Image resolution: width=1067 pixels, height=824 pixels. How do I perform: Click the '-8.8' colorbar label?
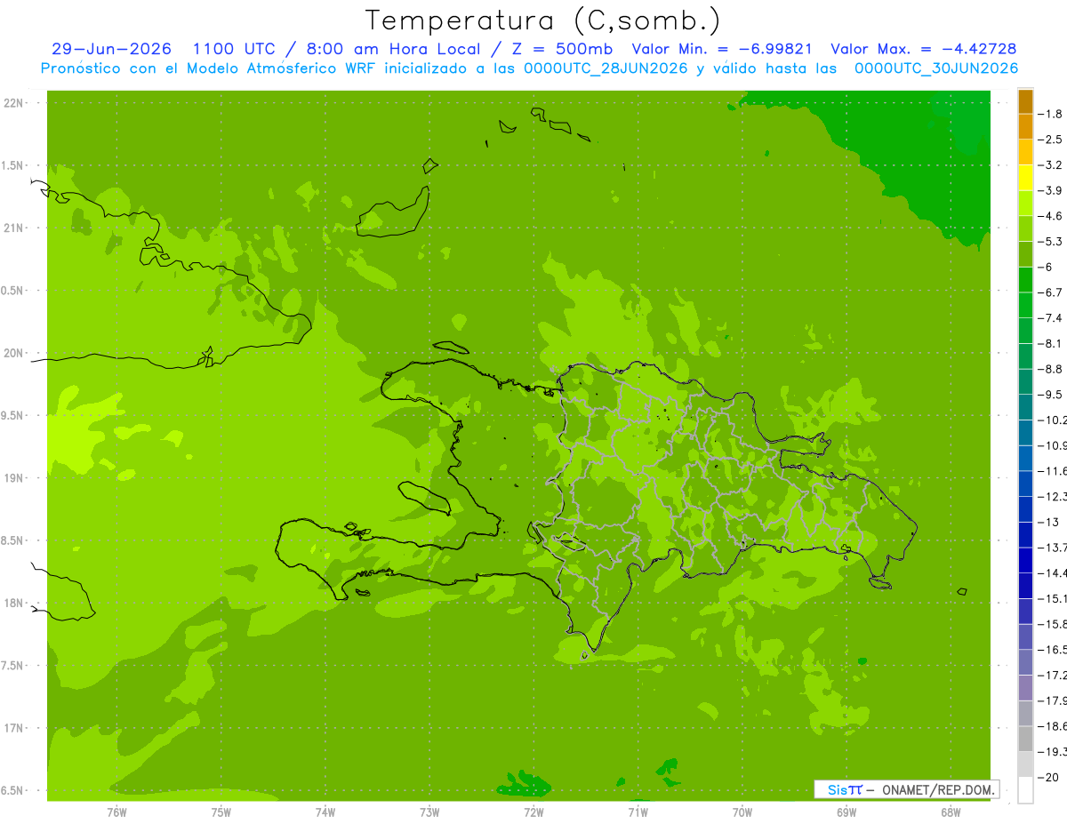pyautogui.click(x=1050, y=369)
